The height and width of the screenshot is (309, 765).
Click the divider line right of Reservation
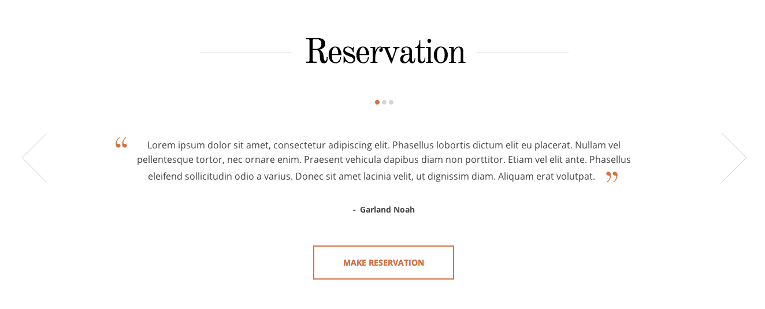522,53
